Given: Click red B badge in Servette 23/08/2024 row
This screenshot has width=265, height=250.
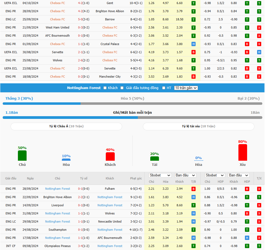Looking at the screenshot, I should [x=247, y=68].
